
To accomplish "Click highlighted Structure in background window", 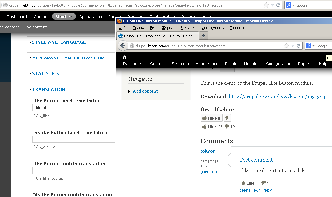I will click(x=64, y=16).
